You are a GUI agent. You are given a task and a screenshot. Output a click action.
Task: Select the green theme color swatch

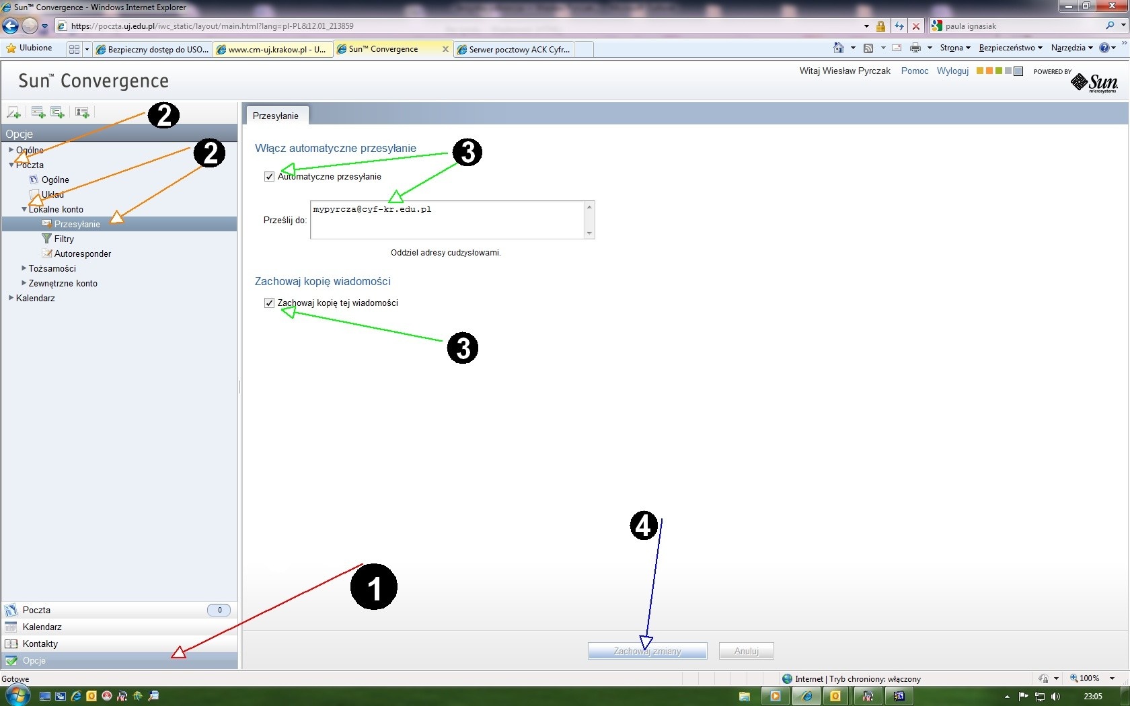pos(999,71)
